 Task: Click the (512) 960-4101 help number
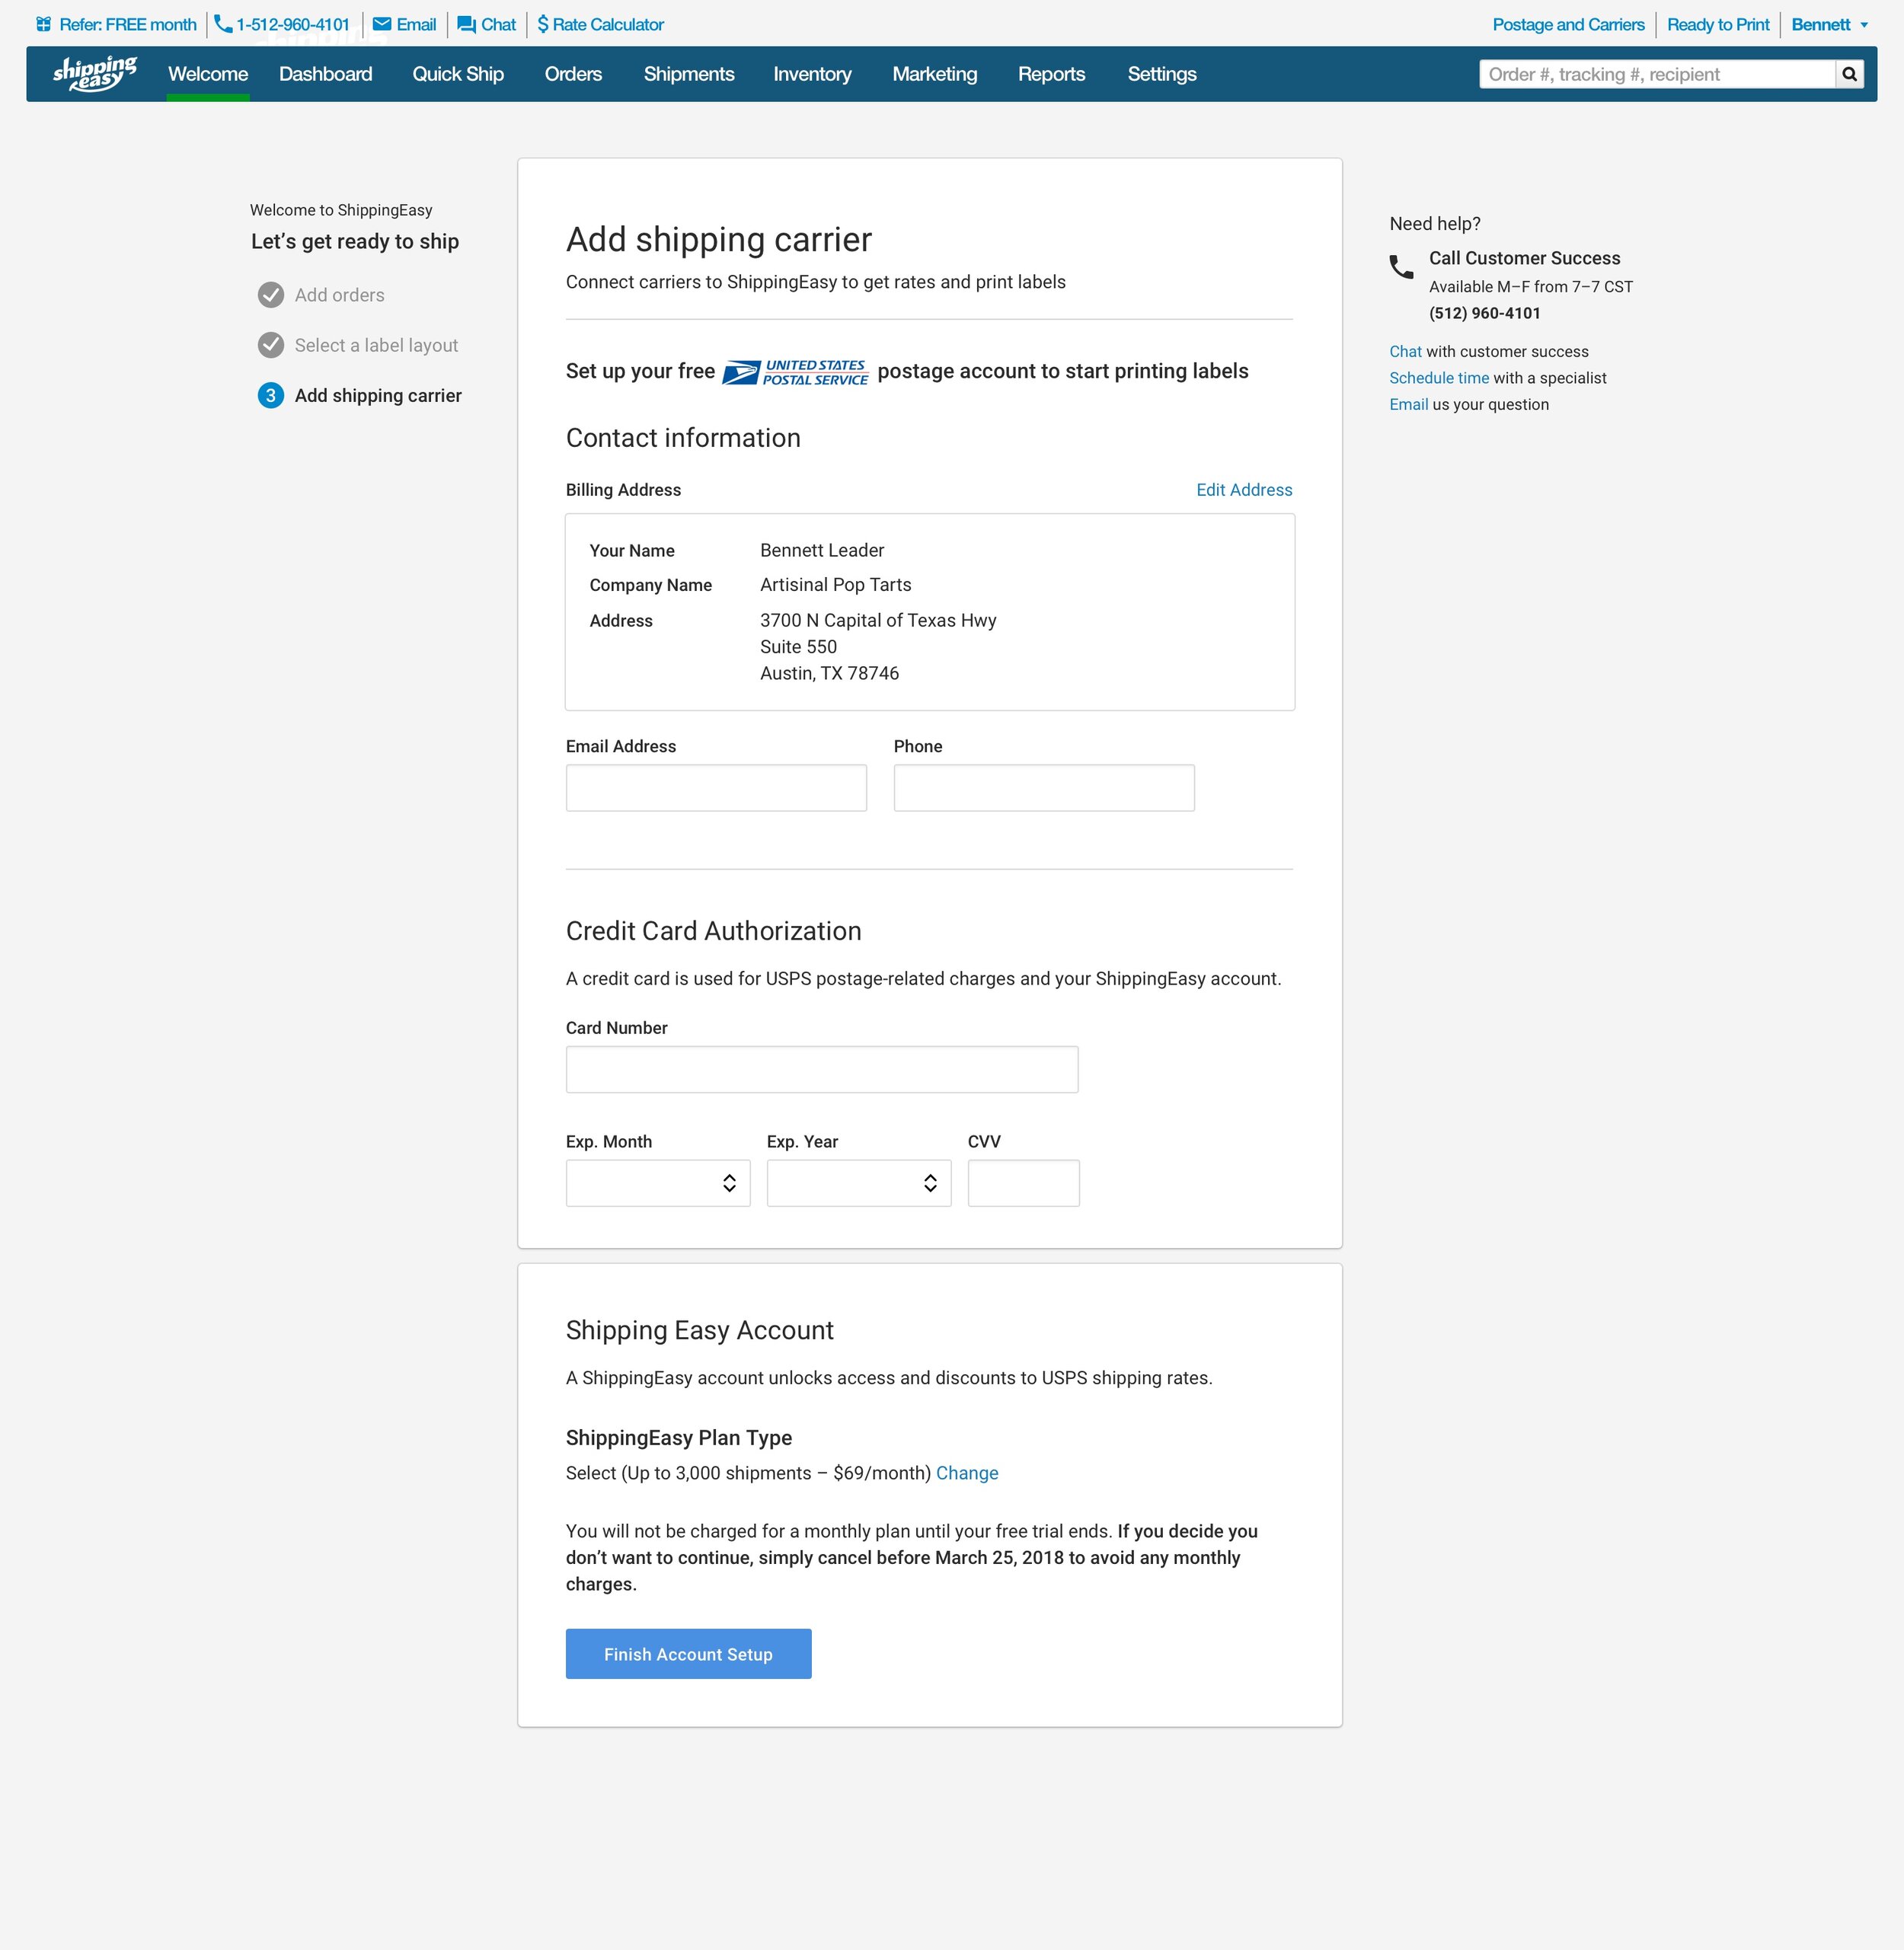click(x=1484, y=313)
